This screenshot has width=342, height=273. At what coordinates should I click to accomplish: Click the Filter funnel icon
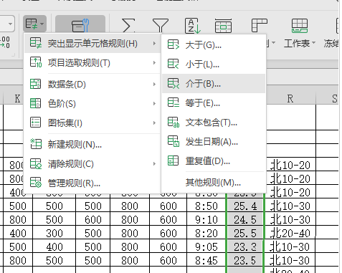[x=161, y=25]
